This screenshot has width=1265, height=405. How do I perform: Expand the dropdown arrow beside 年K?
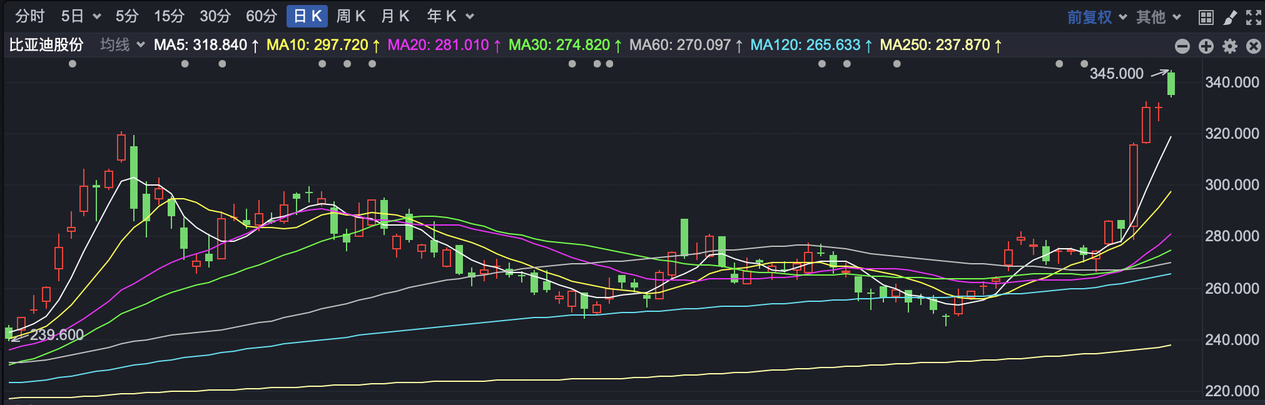(470, 17)
